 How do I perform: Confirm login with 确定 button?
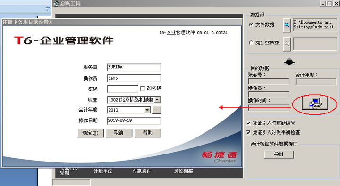(x=91, y=133)
